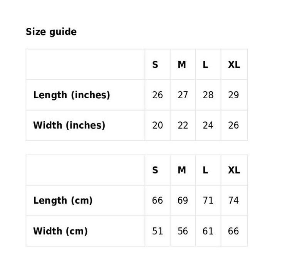Select the large width value 61 cm

208,231
